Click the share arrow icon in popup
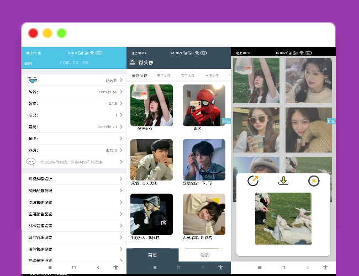 pos(253,181)
